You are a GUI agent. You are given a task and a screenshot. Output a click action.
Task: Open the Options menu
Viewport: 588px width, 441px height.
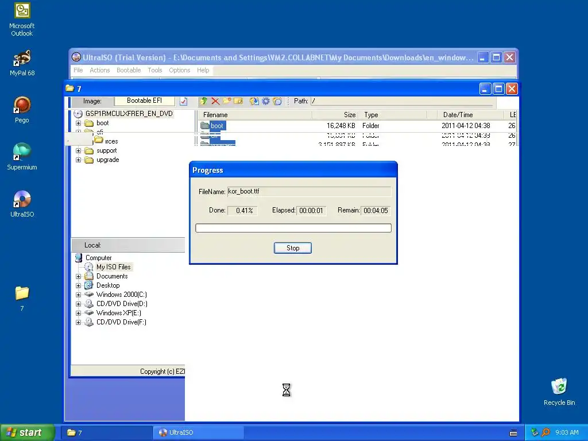(x=180, y=70)
